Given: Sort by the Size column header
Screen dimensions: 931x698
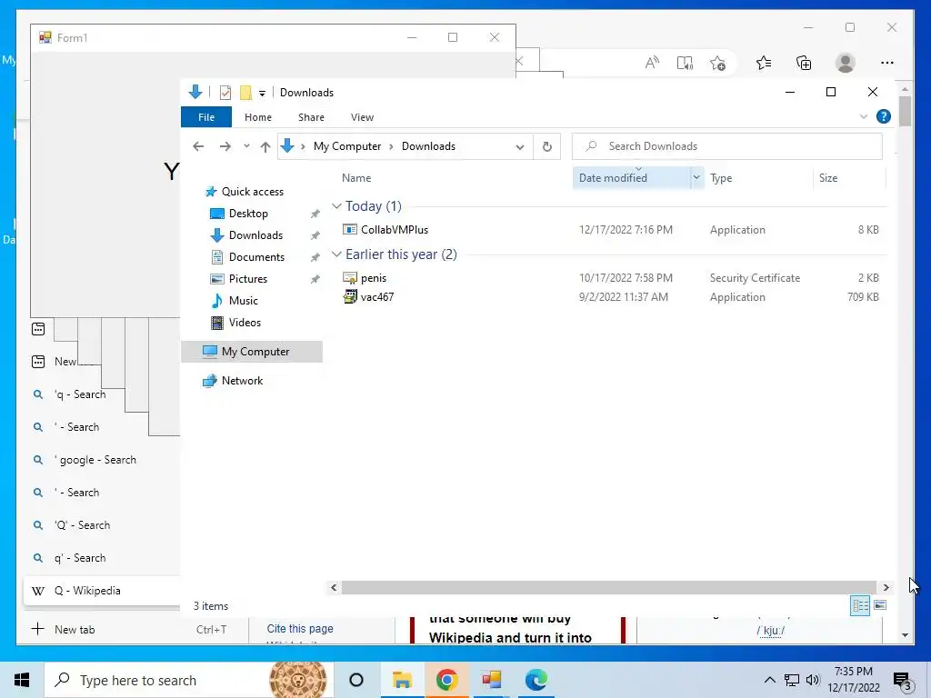Looking at the screenshot, I should click(827, 177).
